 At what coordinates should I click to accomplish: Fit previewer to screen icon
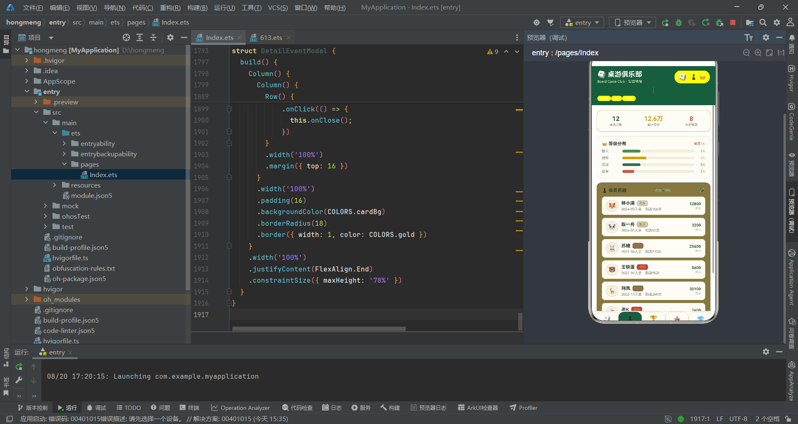[x=769, y=53]
